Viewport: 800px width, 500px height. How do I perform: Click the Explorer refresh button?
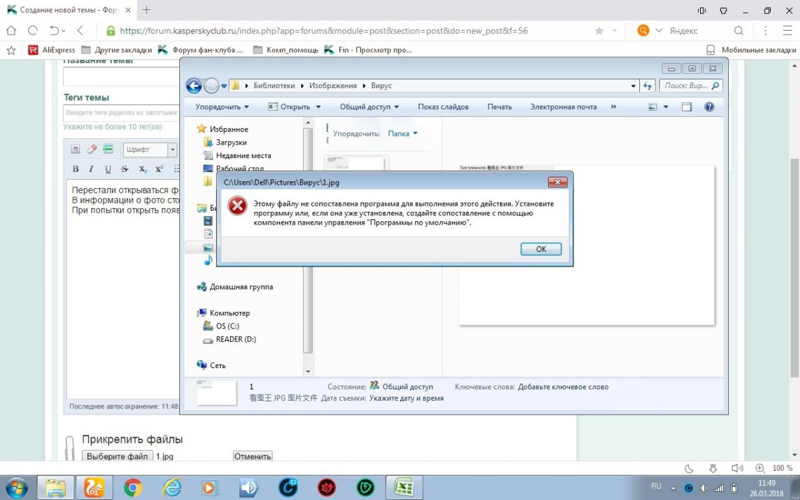(x=647, y=86)
